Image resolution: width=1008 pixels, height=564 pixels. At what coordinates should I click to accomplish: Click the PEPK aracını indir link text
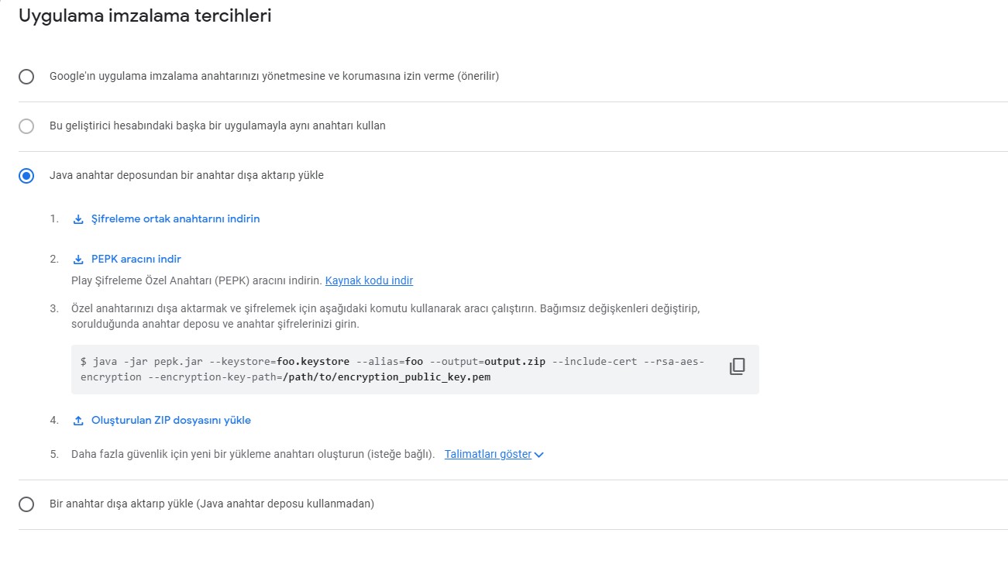pyautogui.click(x=136, y=260)
